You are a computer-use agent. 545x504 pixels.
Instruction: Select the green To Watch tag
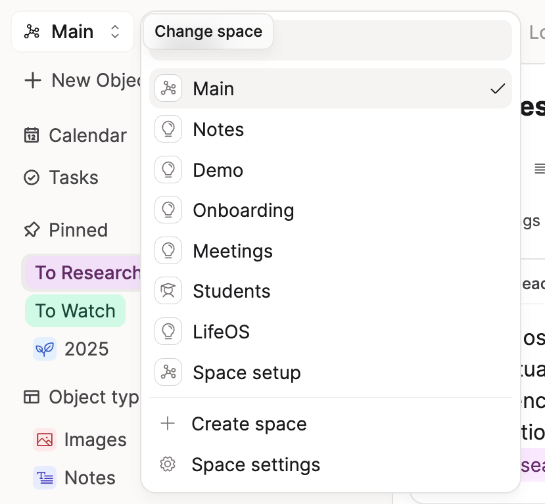tap(75, 311)
